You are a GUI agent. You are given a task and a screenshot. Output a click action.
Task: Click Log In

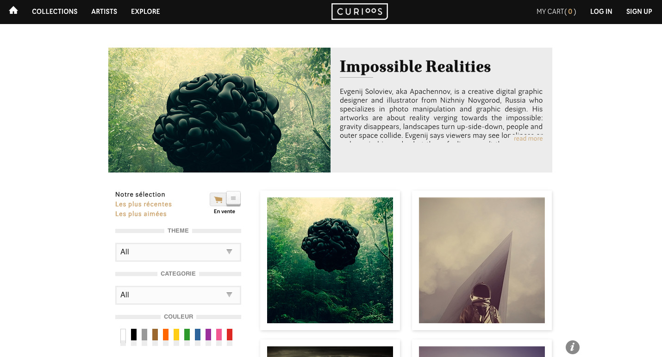[x=601, y=12]
